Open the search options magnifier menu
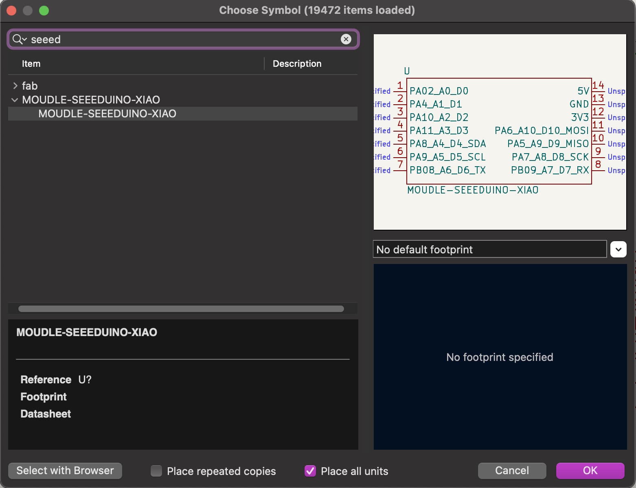Screen dimensions: 636x488 [19, 39]
